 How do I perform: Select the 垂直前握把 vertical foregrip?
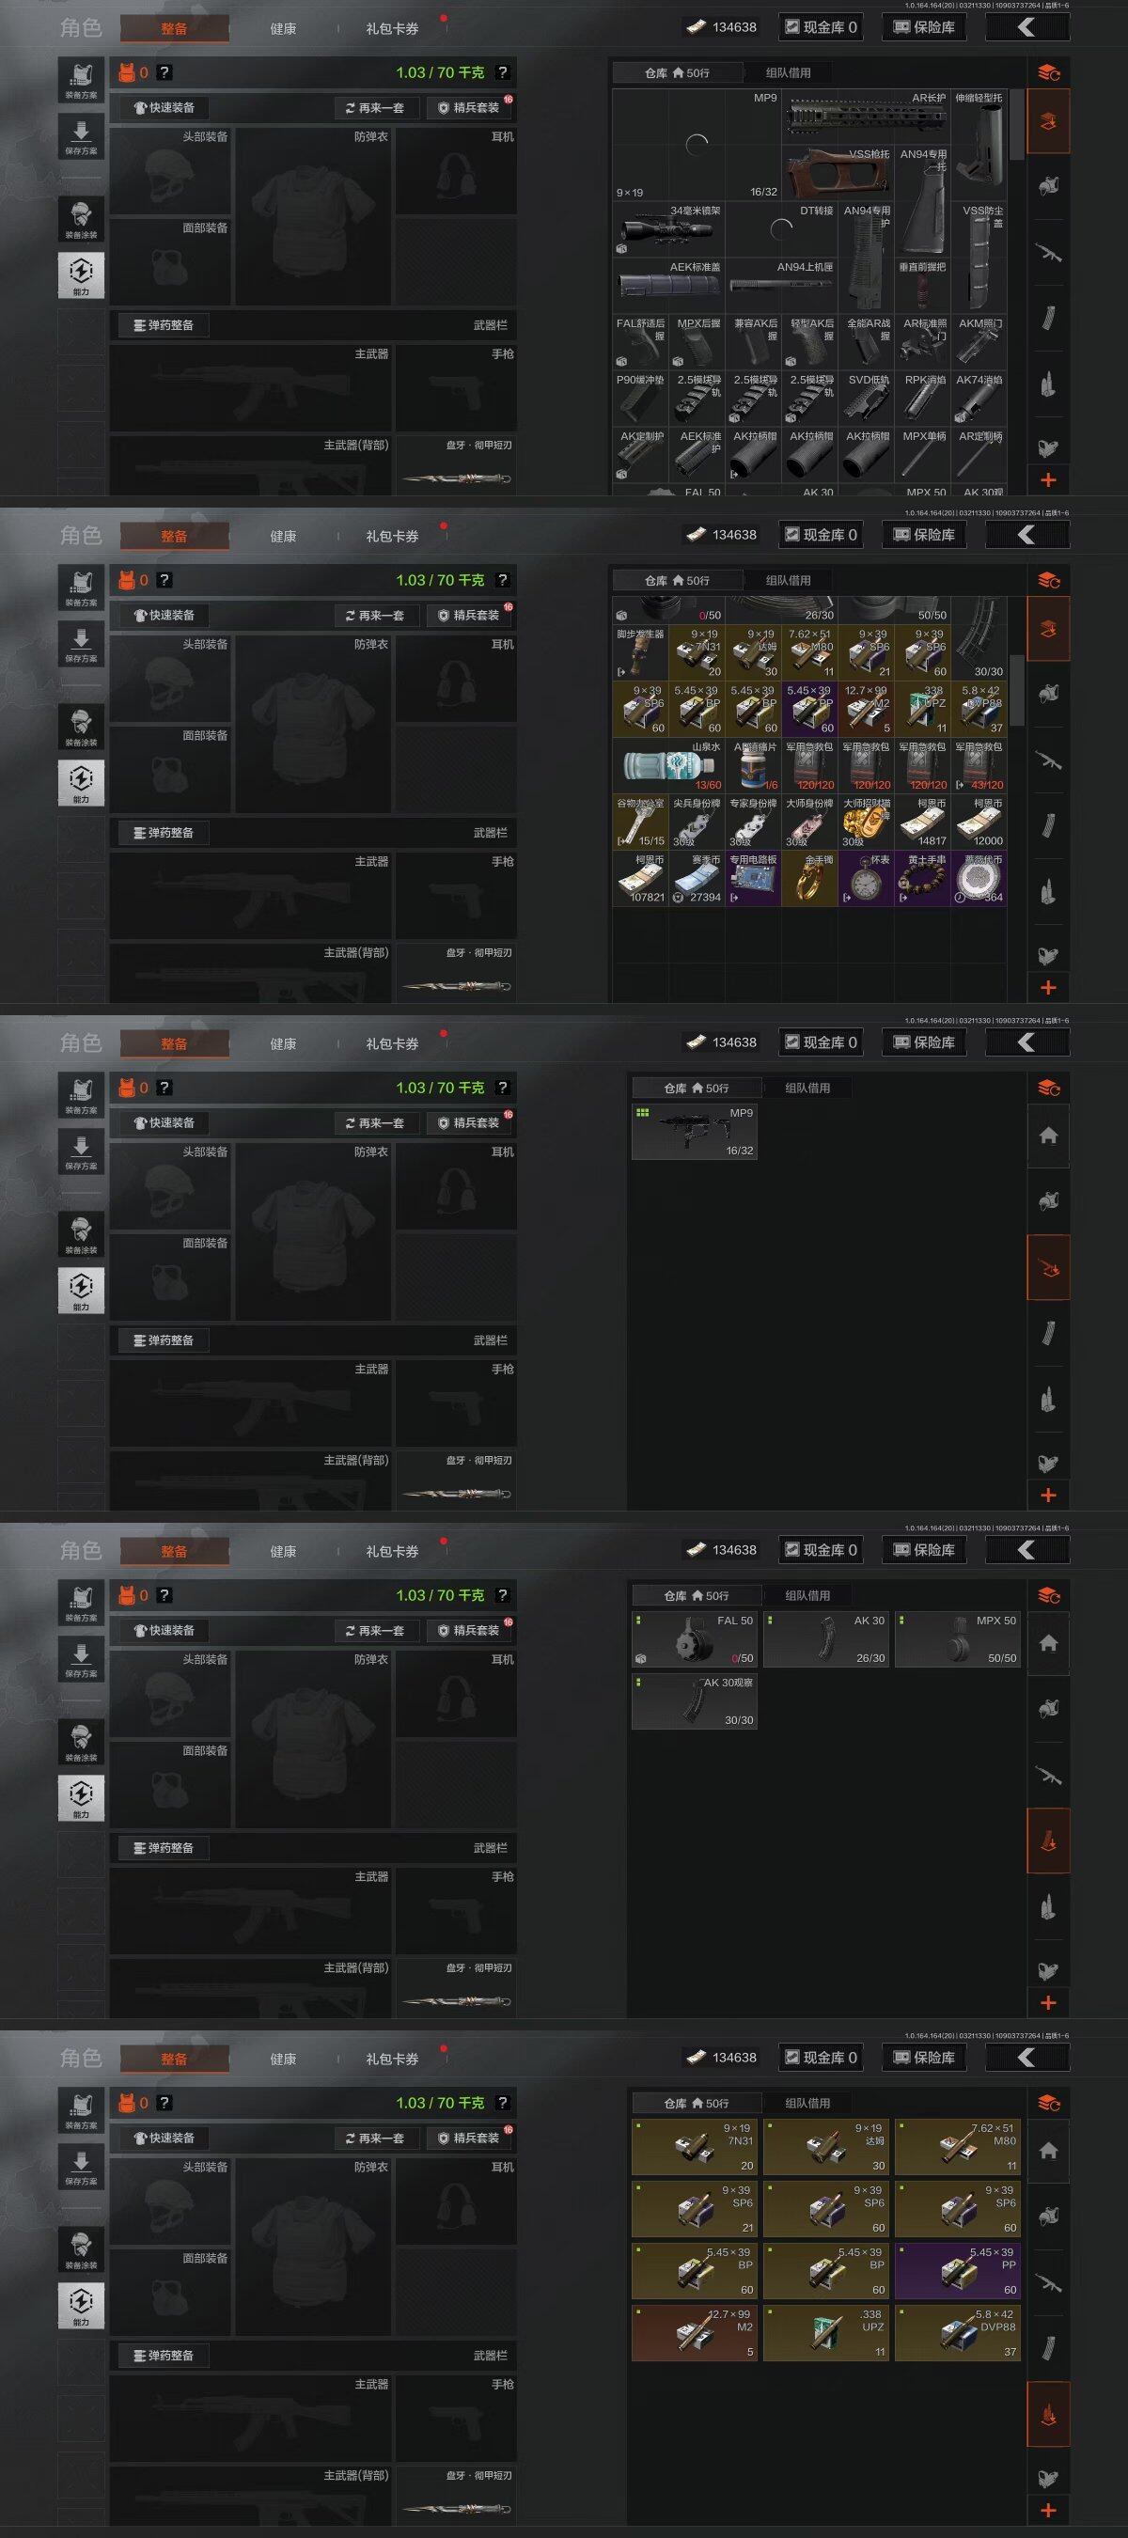(x=922, y=286)
